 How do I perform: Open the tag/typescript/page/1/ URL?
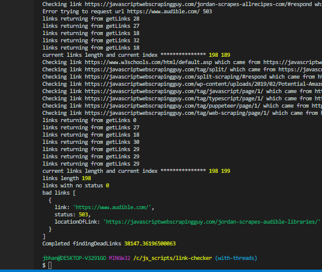point(174,99)
